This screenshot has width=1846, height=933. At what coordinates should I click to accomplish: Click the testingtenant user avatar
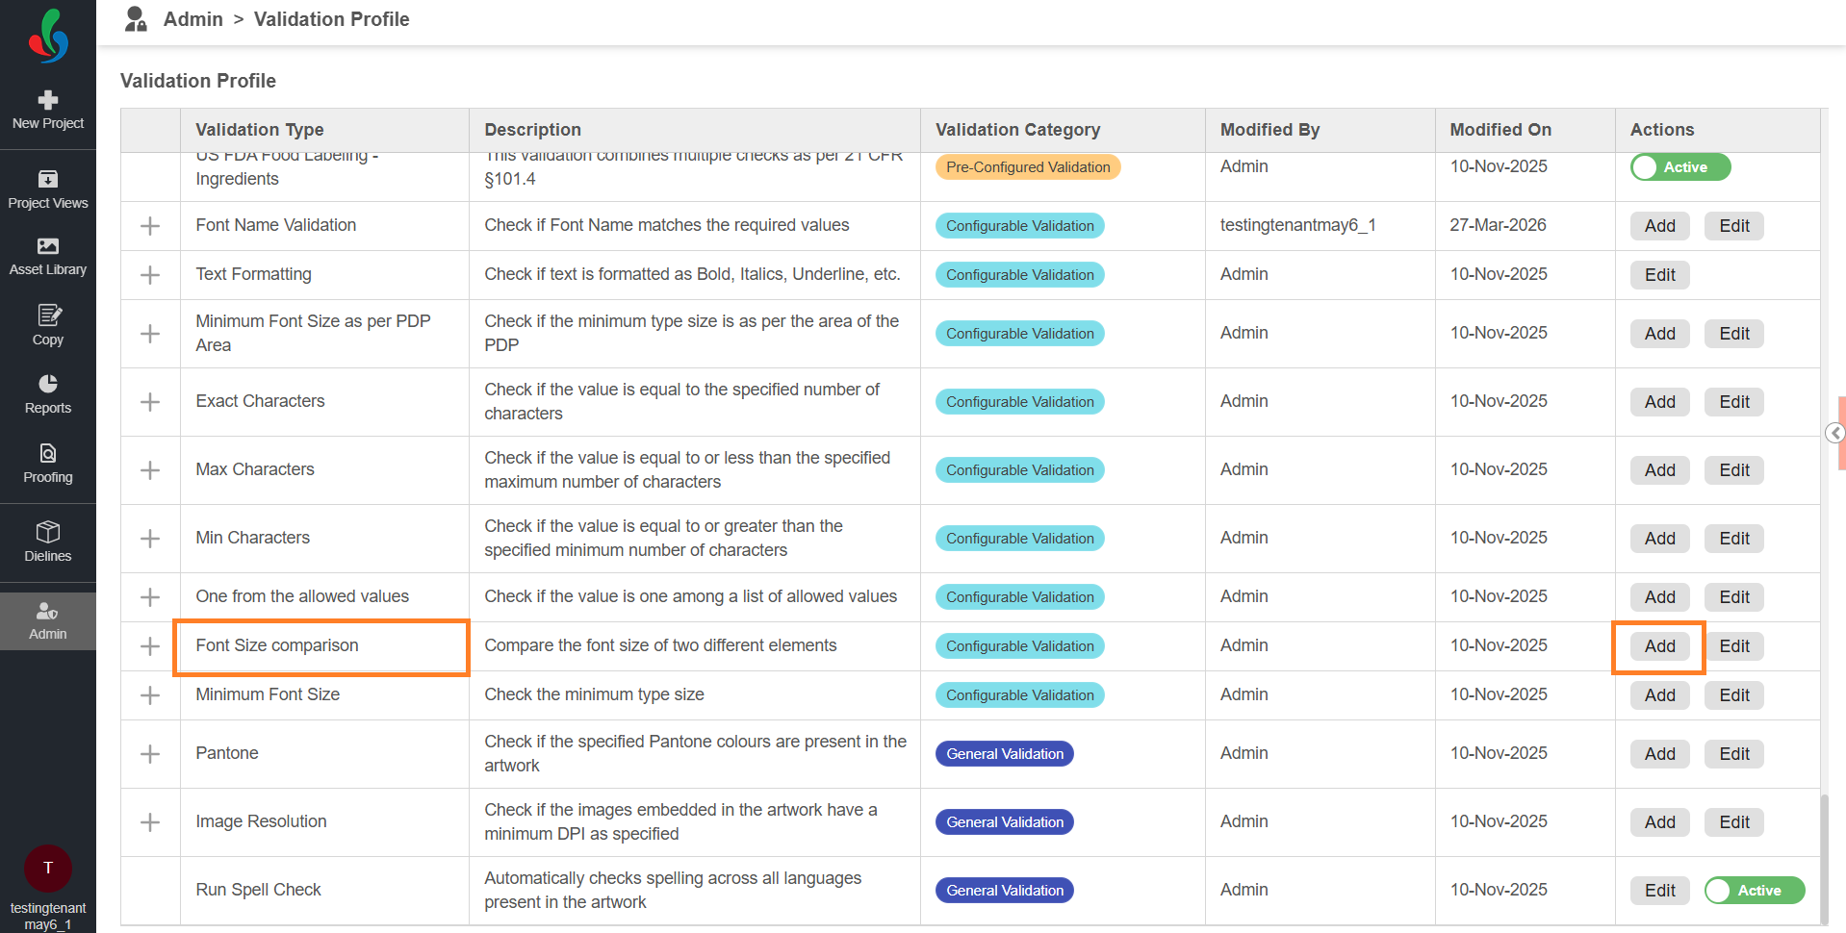pyautogui.click(x=48, y=869)
